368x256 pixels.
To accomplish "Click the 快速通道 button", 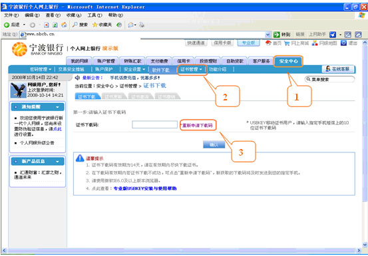I will (x=196, y=43).
